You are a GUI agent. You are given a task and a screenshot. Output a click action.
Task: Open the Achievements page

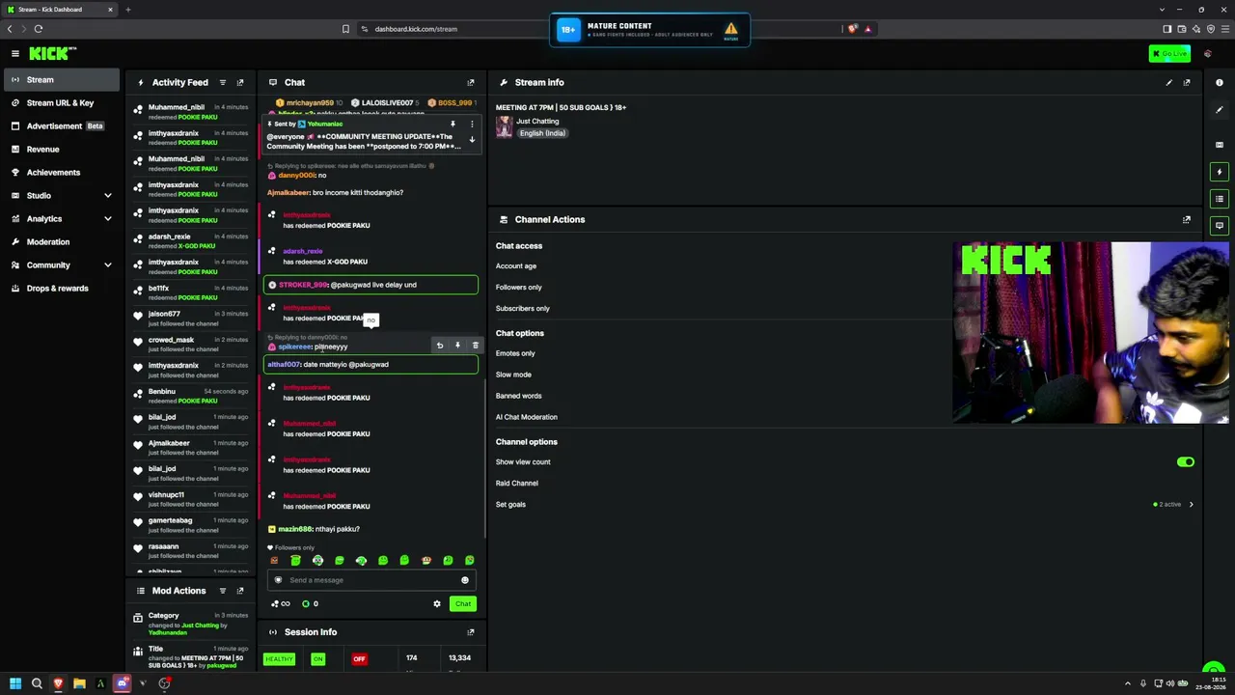[61, 173]
